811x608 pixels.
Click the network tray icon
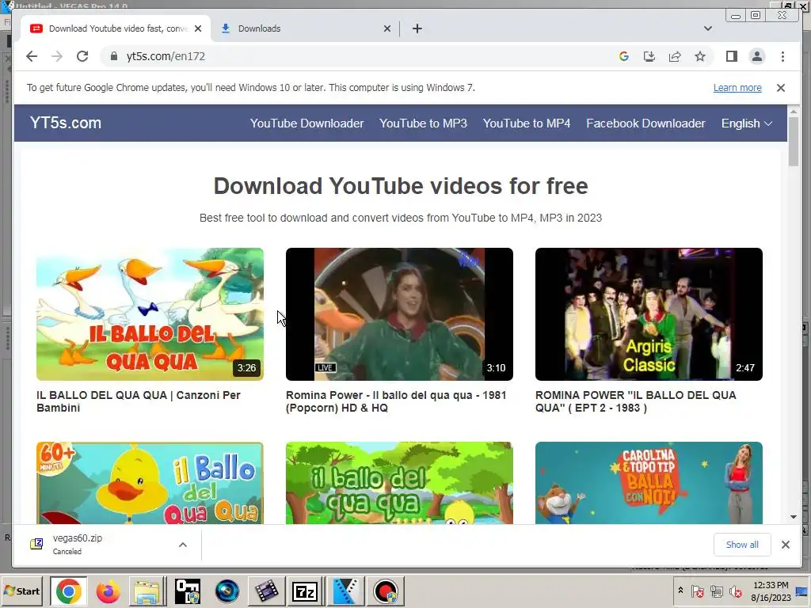(716, 591)
